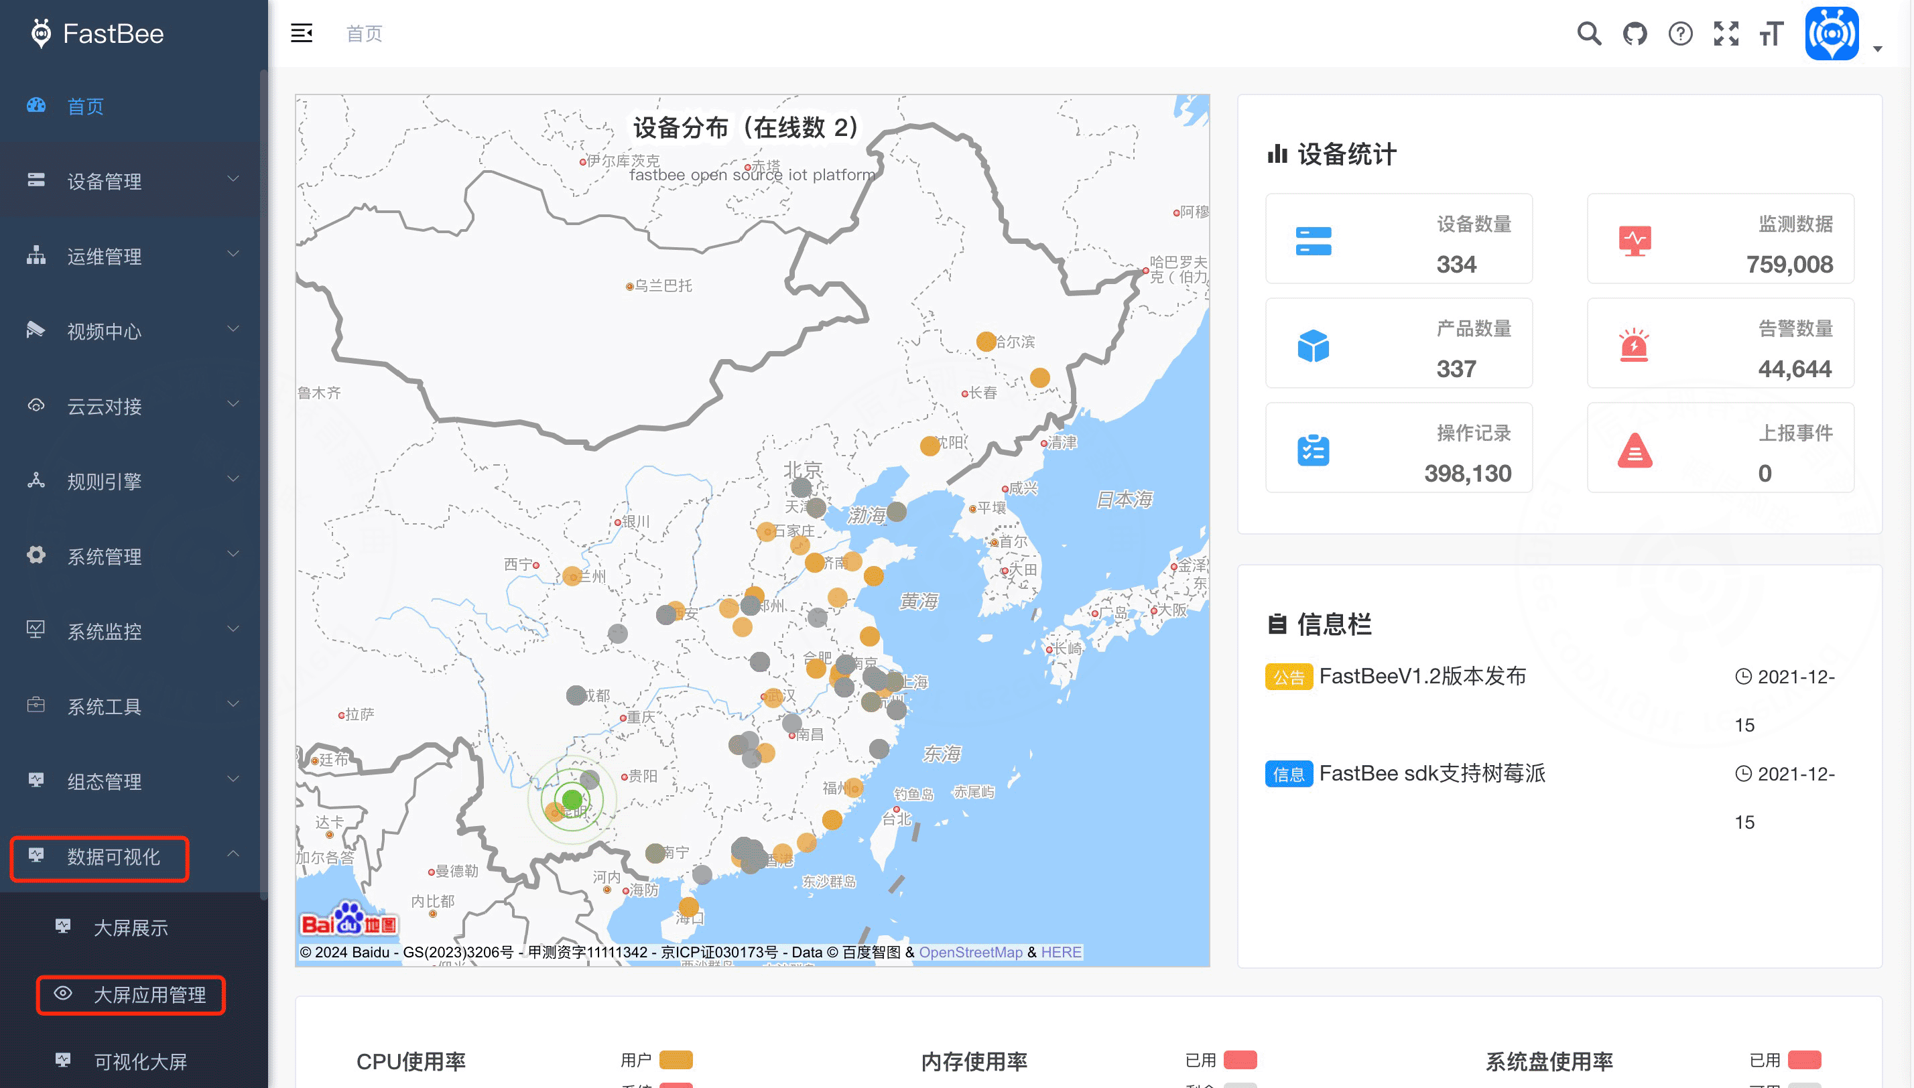
Task: Open the 组态管理 menu label
Action: point(104,781)
